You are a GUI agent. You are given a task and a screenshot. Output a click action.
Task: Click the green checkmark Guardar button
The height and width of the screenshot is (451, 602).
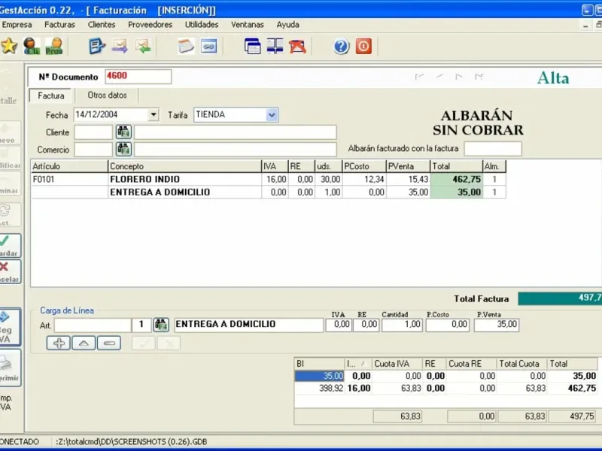10,246
